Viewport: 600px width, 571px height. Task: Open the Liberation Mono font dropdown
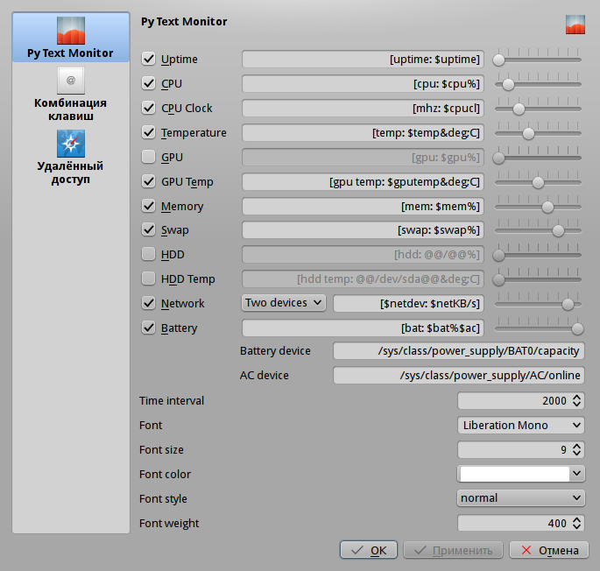coord(520,426)
